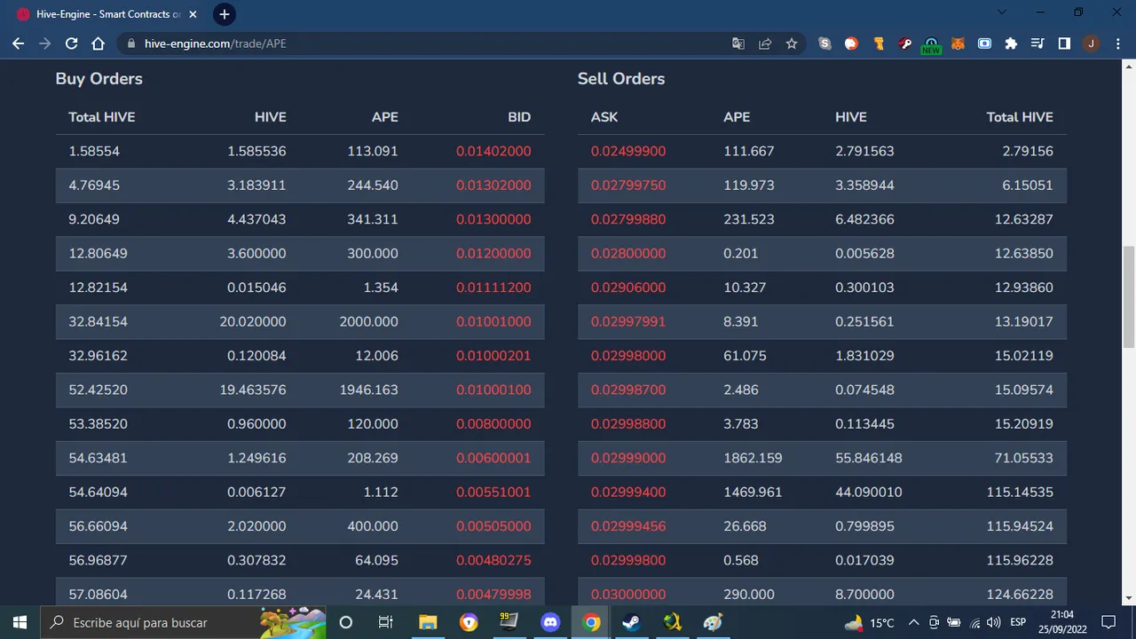The image size is (1136, 639).
Task: Select sell order with ASK 0.02799750
Action: click(x=822, y=185)
